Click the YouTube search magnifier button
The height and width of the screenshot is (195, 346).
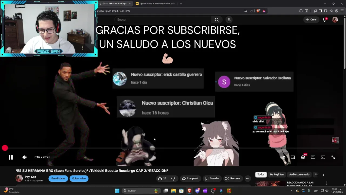point(217,19)
